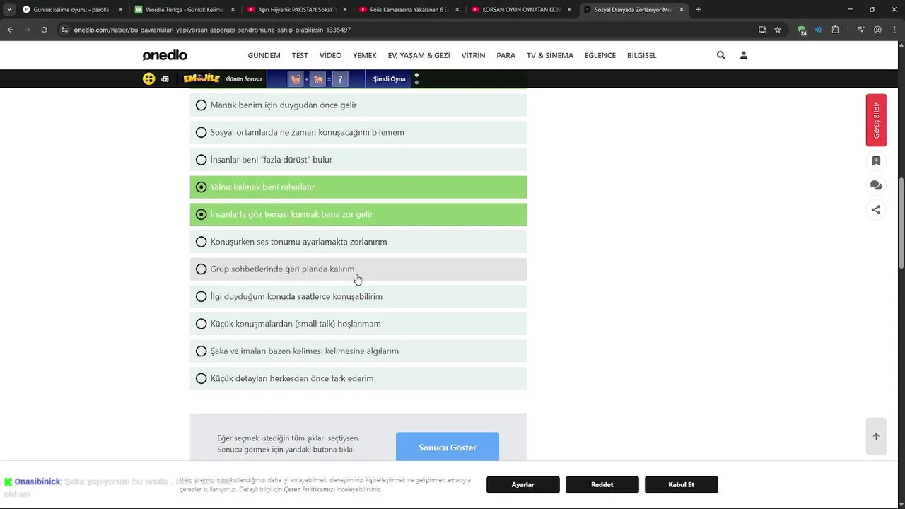The height and width of the screenshot is (509, 905).
Task: Select 'Küçük konuşmalardan (small talk) hoşlanmam'
Action: pyautogui.click(x=358, y=324)
